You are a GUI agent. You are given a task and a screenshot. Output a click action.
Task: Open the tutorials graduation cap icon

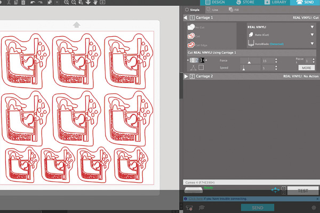(202, 208)
